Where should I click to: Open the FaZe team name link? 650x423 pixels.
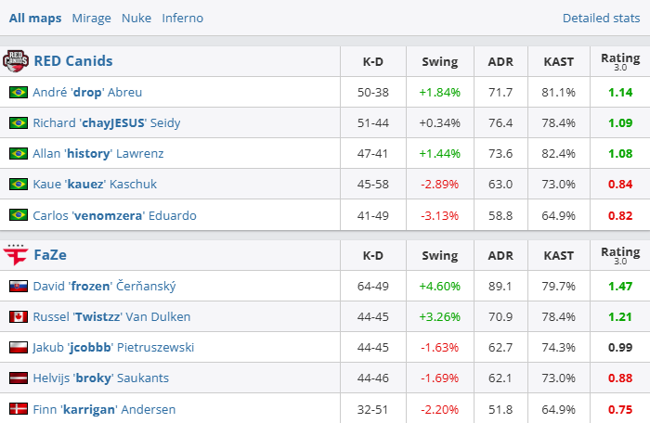tap(52, 255)
